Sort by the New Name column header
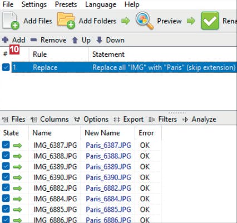 pyautogui.click(x=102, y=133)
